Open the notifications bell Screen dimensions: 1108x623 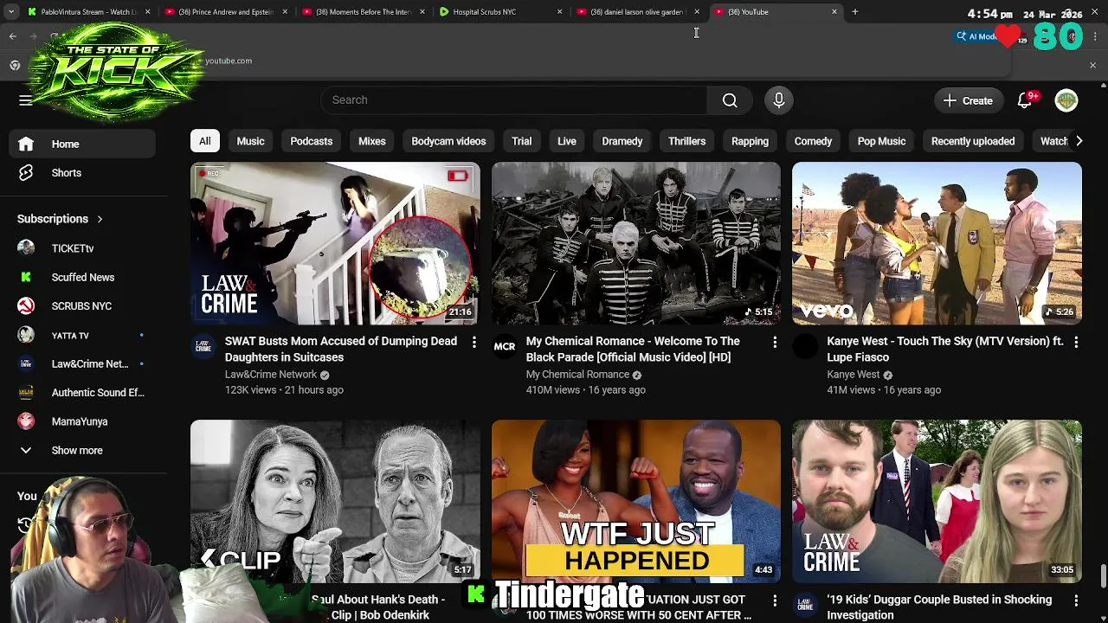click(x=1025, y=100)
